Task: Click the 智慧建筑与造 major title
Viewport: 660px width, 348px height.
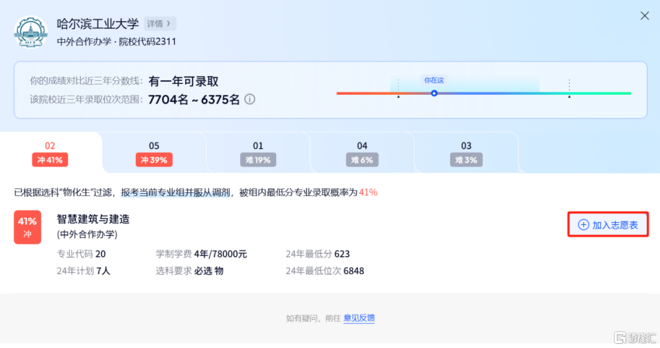Action: point(93,219)
